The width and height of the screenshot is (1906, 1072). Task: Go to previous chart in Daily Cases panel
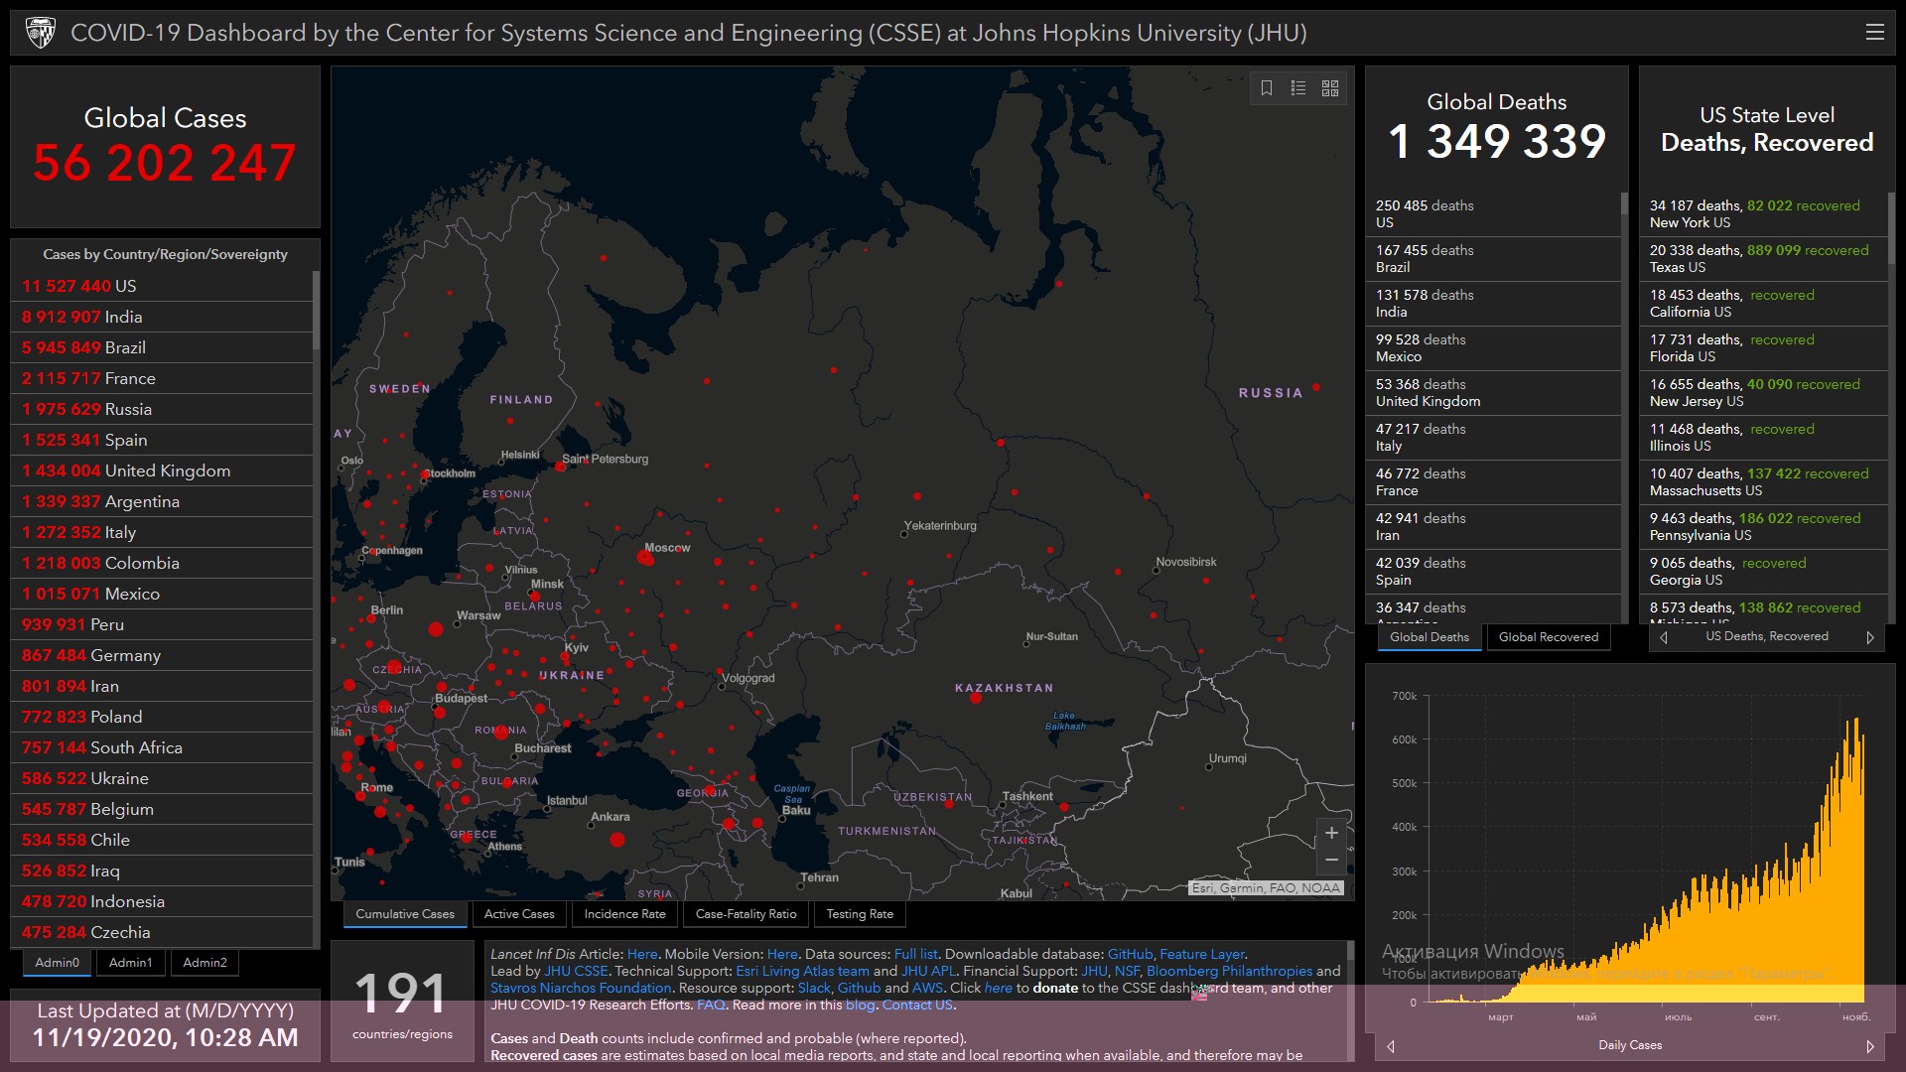1391,1046
